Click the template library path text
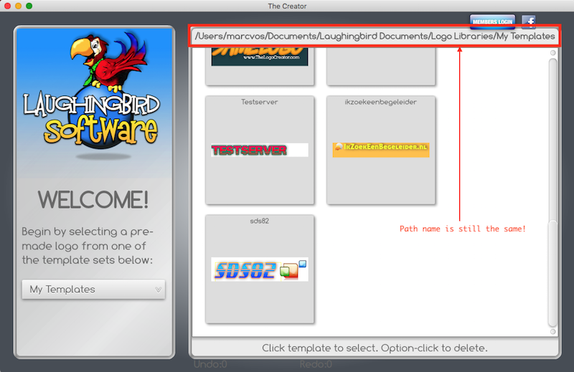 tap(375, 37)
